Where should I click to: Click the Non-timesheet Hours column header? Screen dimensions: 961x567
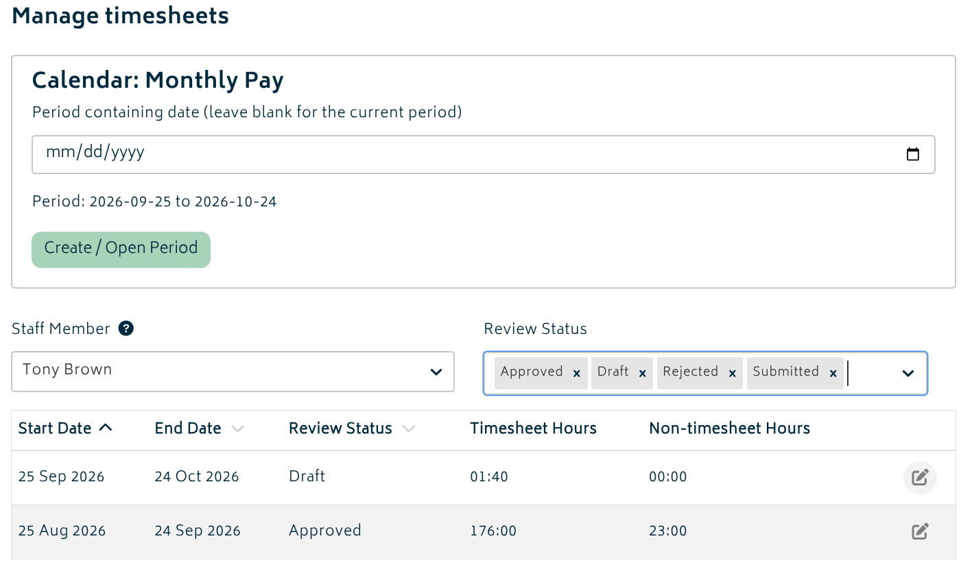(730, 429)
